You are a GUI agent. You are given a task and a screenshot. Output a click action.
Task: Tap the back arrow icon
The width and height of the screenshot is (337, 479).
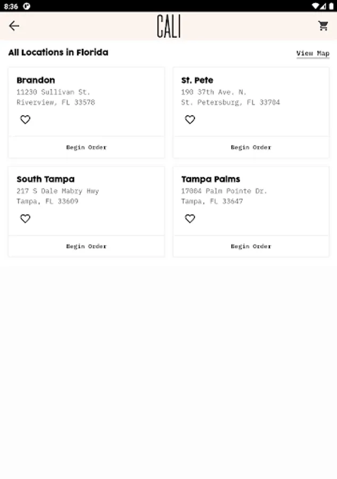[x=14, y=26]
